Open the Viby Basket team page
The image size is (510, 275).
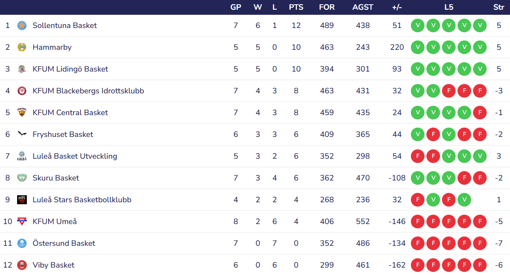click(x=53, y=265)
